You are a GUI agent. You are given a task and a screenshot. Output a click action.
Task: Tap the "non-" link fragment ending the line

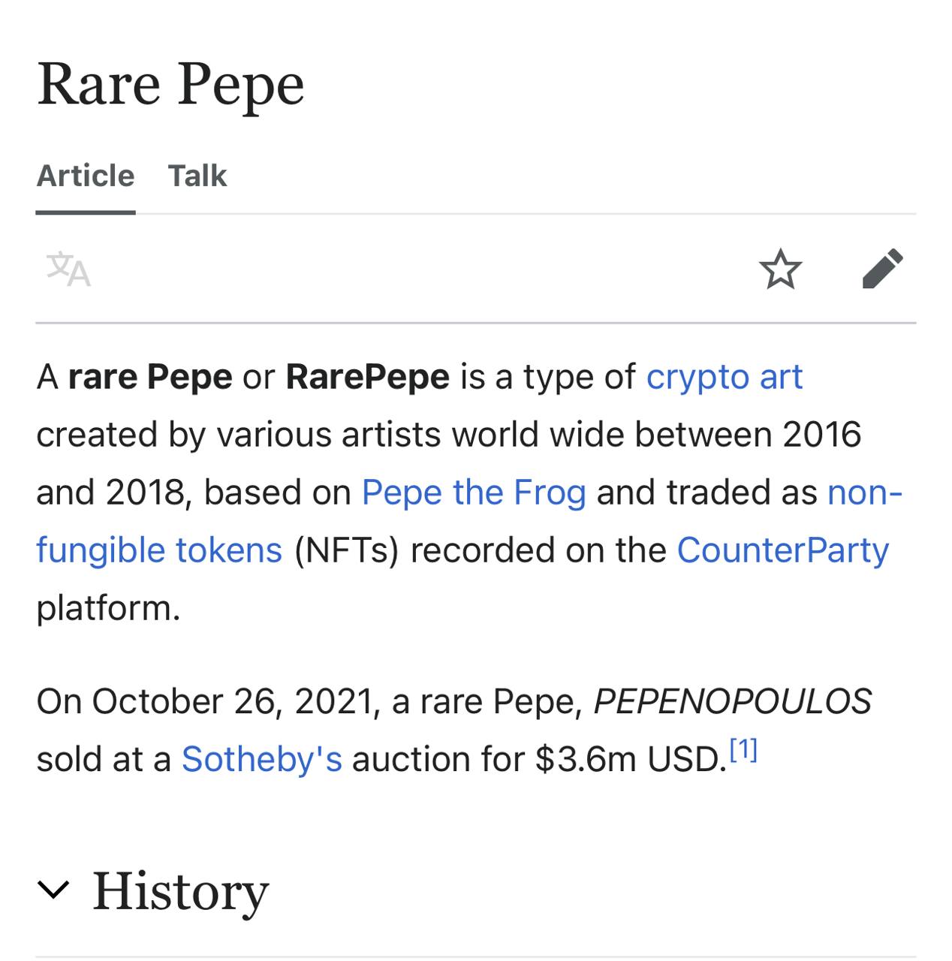(865, 493)
